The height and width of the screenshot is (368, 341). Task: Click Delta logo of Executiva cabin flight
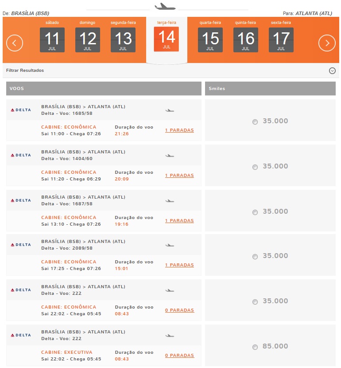click(x=21, y=335)
